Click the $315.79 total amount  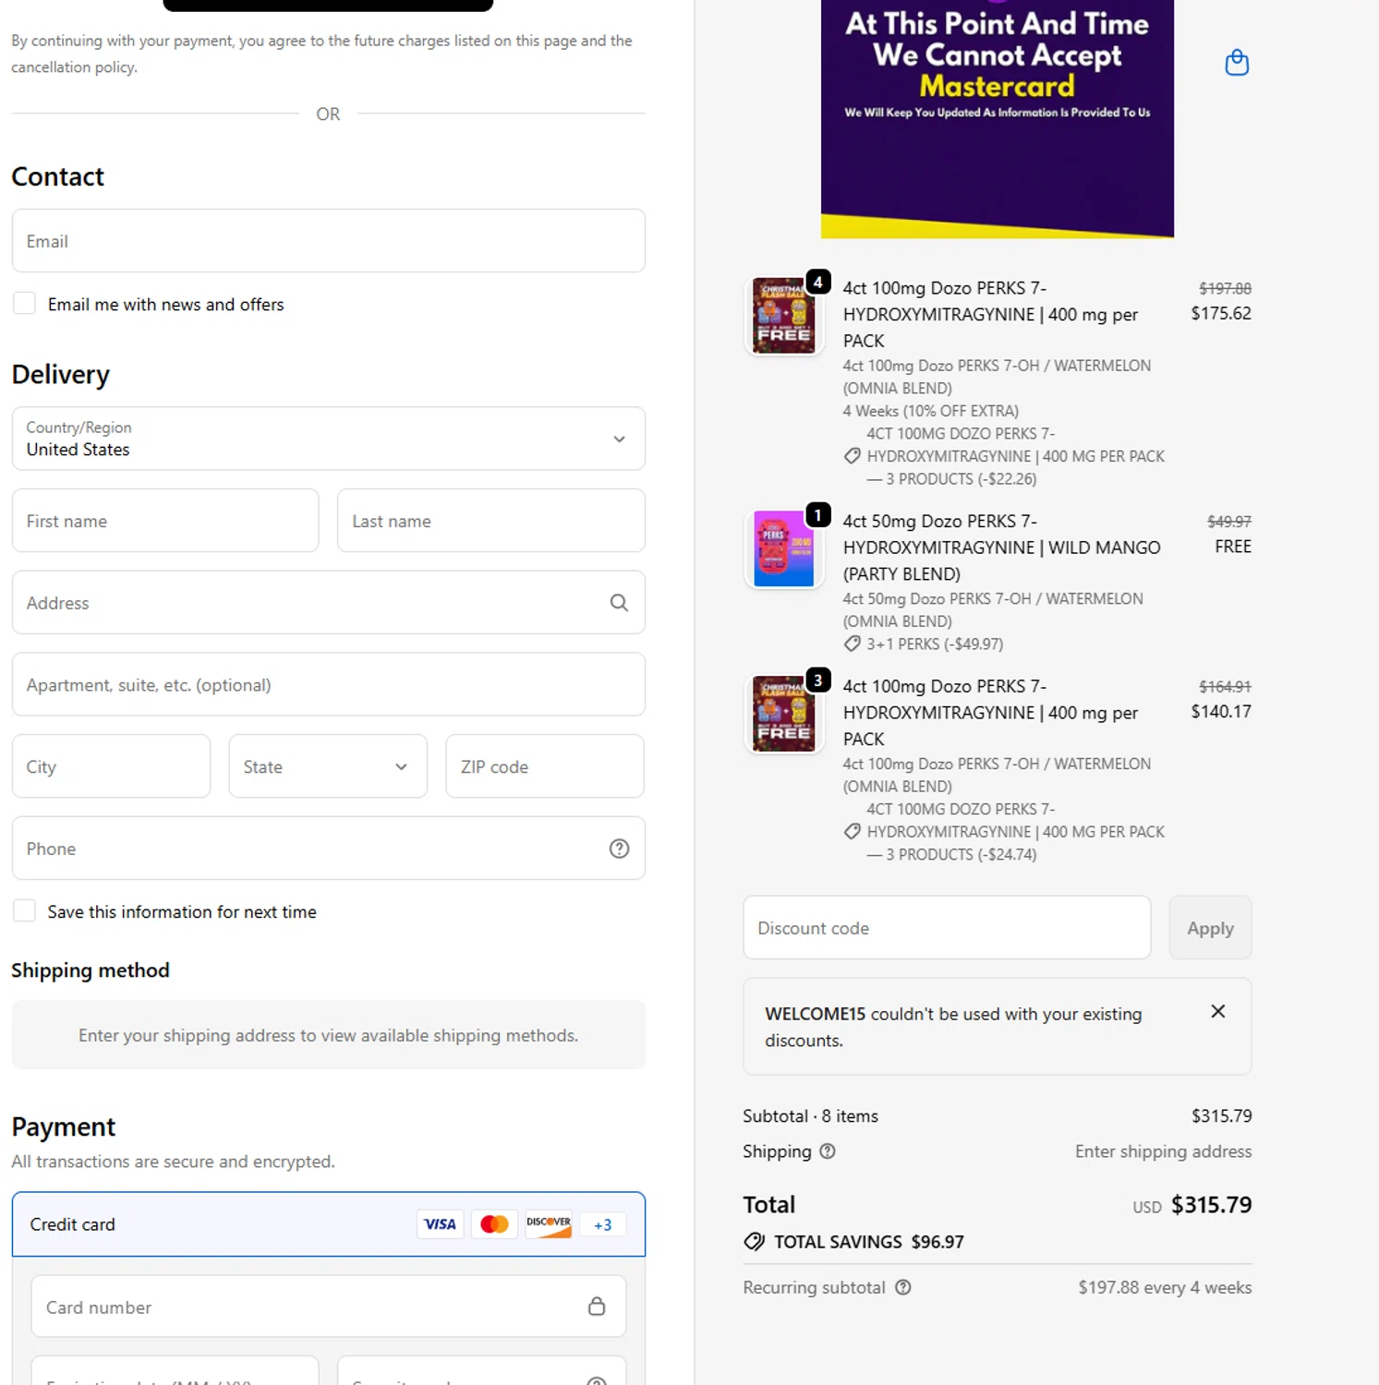coord(1211,1205)
